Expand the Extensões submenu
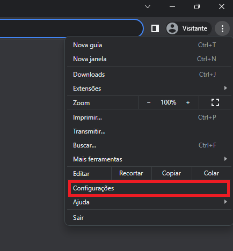The image size is (233, 251). click(225, 88)
